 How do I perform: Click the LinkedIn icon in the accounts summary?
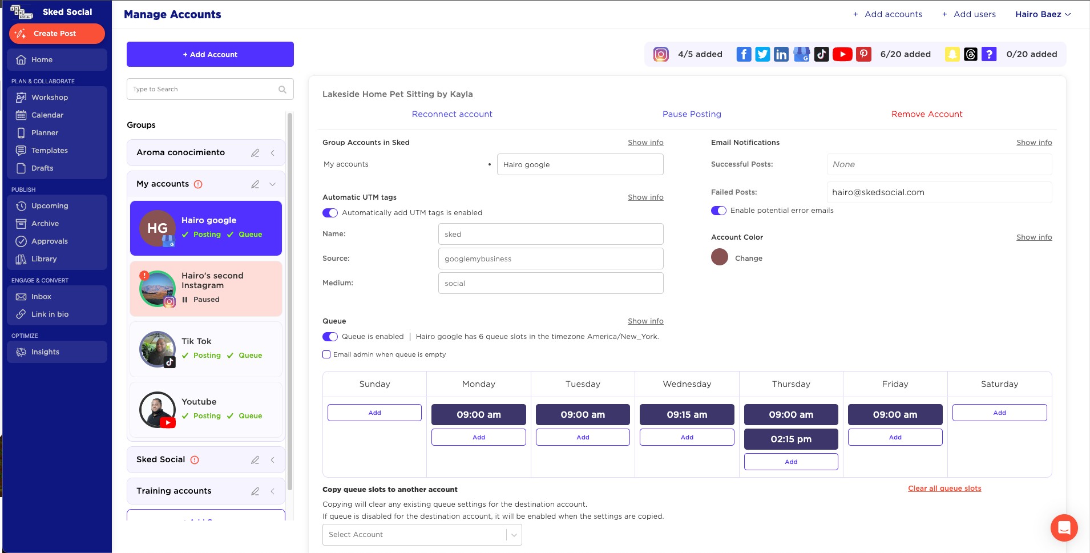pos(781,54)
